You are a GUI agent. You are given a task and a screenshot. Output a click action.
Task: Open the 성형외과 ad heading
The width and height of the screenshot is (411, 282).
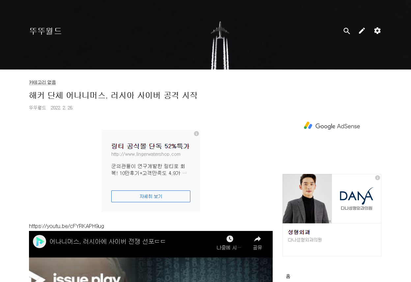click(299, 232)
